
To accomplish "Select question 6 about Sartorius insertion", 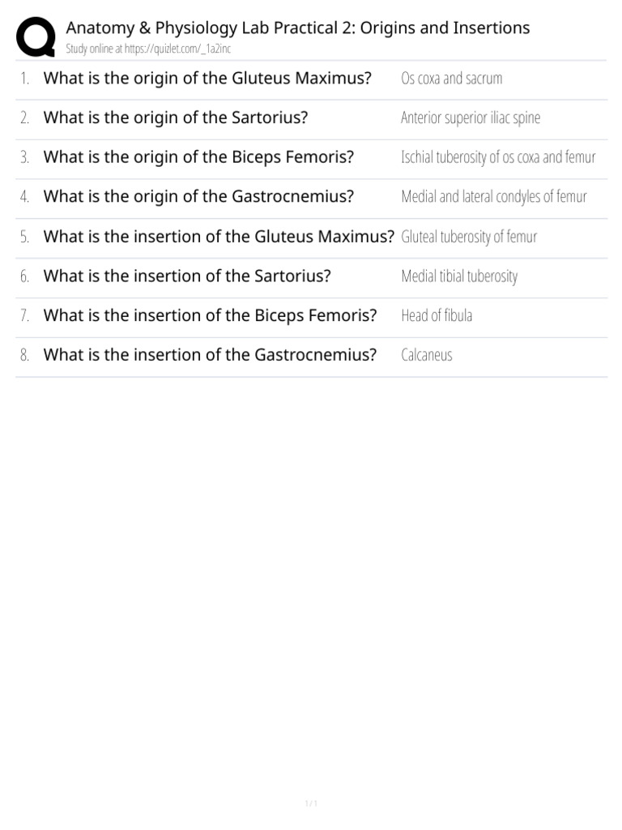I will pyautogui.click(x=187, y=276).
